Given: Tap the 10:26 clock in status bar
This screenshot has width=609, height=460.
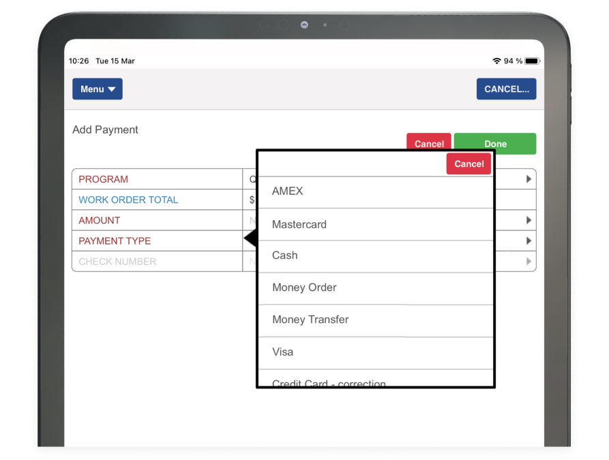Looking at the screenshot, I should [79, 61].
